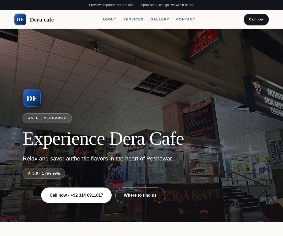Jump to the Contact section
The width and height of the screenshot is (283, 236).
click(186, 19)
